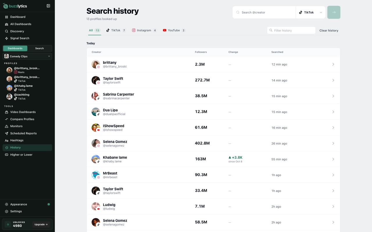Expand the Sabrina Carpenter row chevron
The image size is (372, 232).
click(333, 96)
